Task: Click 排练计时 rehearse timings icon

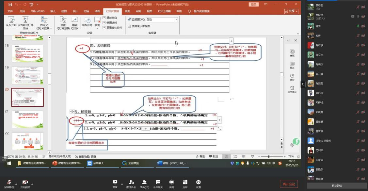Action: tap(87, 20)
